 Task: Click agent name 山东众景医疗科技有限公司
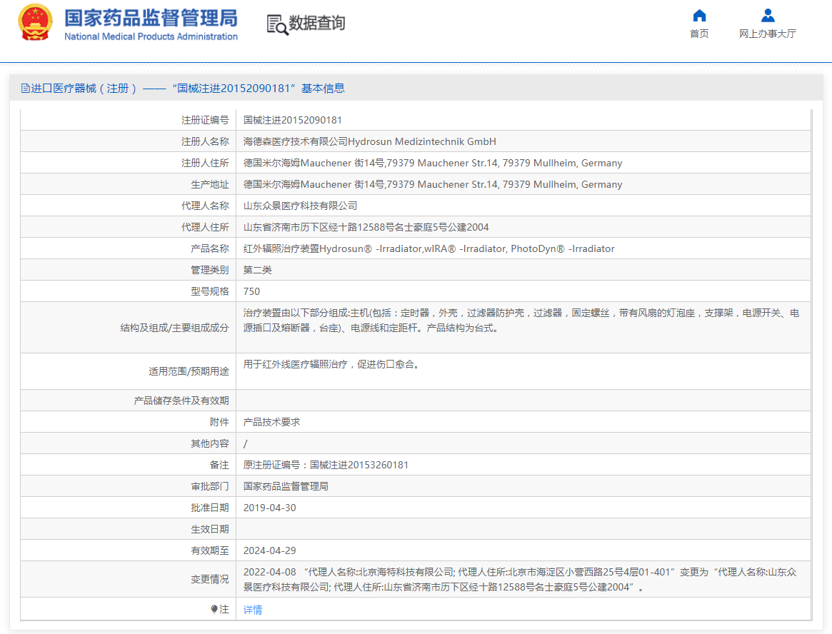[x=301, y=206]
